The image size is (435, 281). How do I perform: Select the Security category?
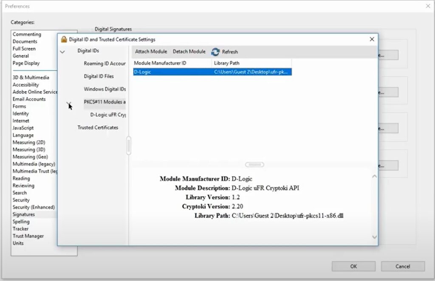point(21,200)
